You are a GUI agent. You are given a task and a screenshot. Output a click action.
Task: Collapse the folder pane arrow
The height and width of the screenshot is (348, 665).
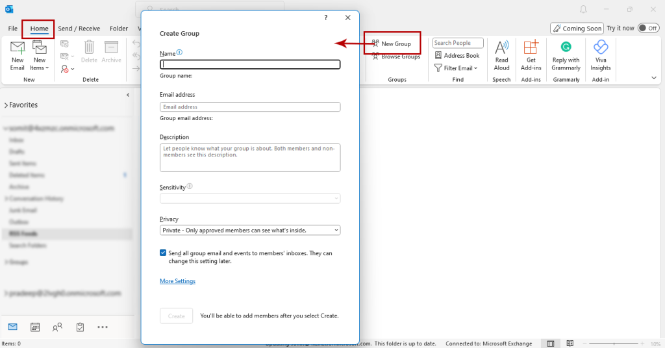128,95
